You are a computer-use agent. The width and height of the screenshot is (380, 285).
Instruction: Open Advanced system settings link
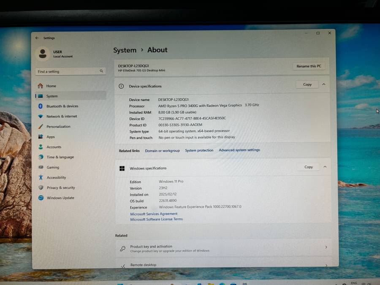coord(239,150)
